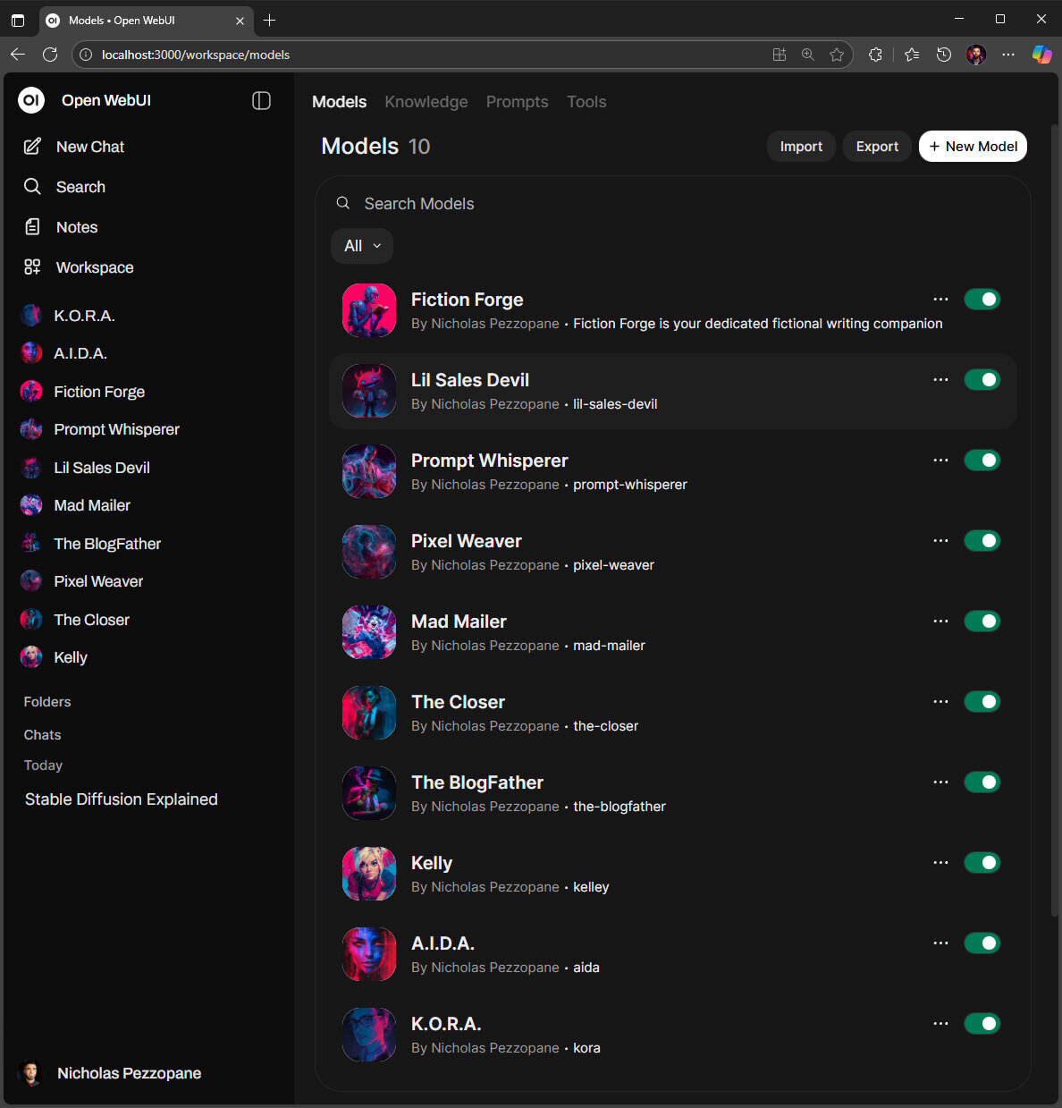Switch to the Knowledge tab

click(426, 102)
